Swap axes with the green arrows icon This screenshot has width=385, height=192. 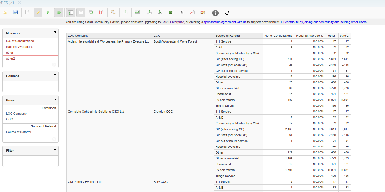click(91, 13)
